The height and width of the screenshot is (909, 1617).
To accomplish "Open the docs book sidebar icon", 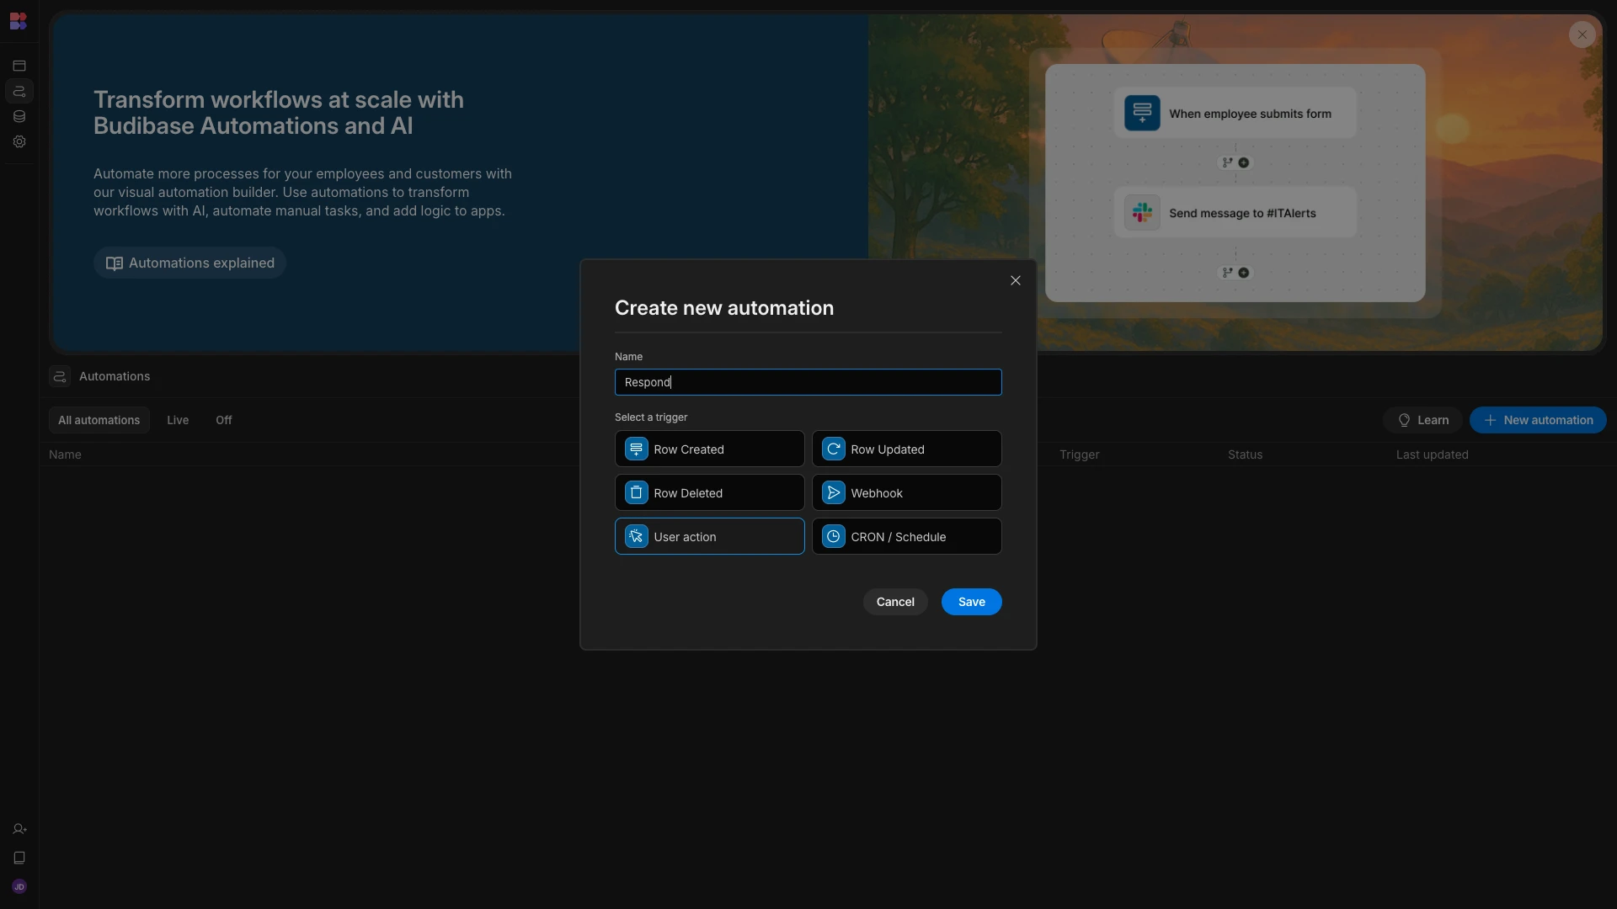I will (x=19, y=858).
